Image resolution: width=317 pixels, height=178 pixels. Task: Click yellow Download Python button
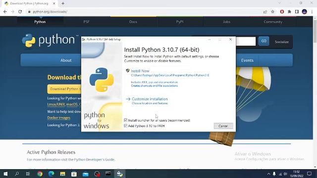click(x=64, y=89)
